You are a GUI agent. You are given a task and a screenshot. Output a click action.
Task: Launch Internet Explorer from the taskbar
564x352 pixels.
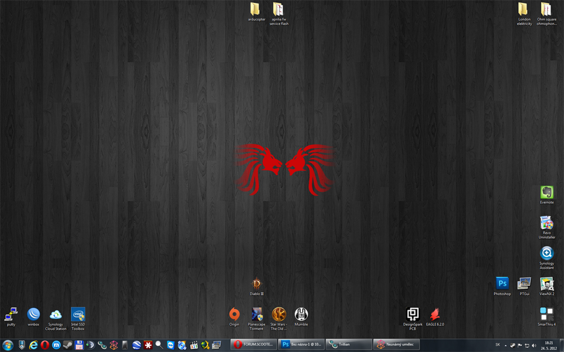click(x=33, y=345)
